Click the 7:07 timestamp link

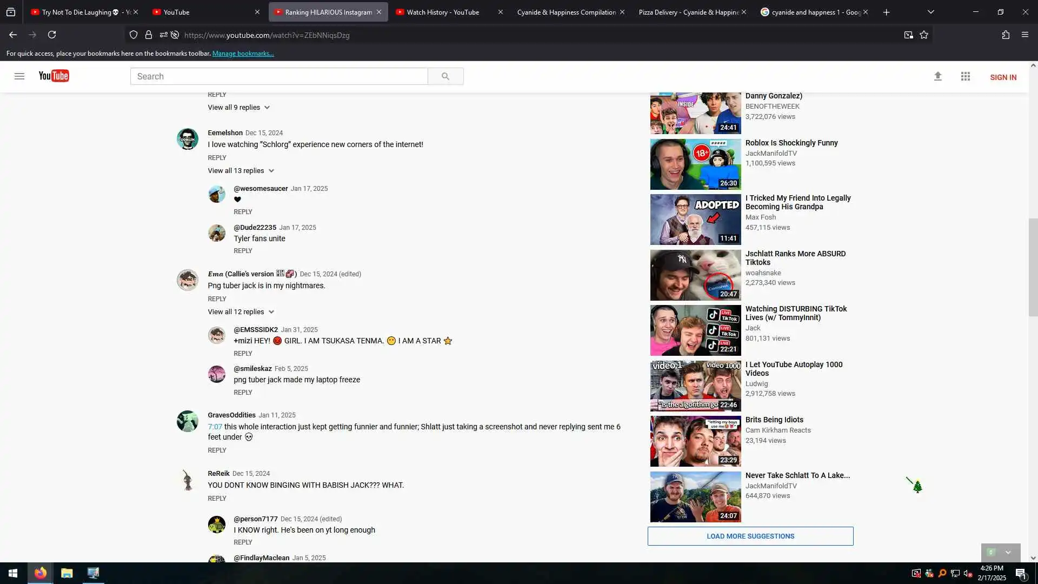[x=215, y=427]
